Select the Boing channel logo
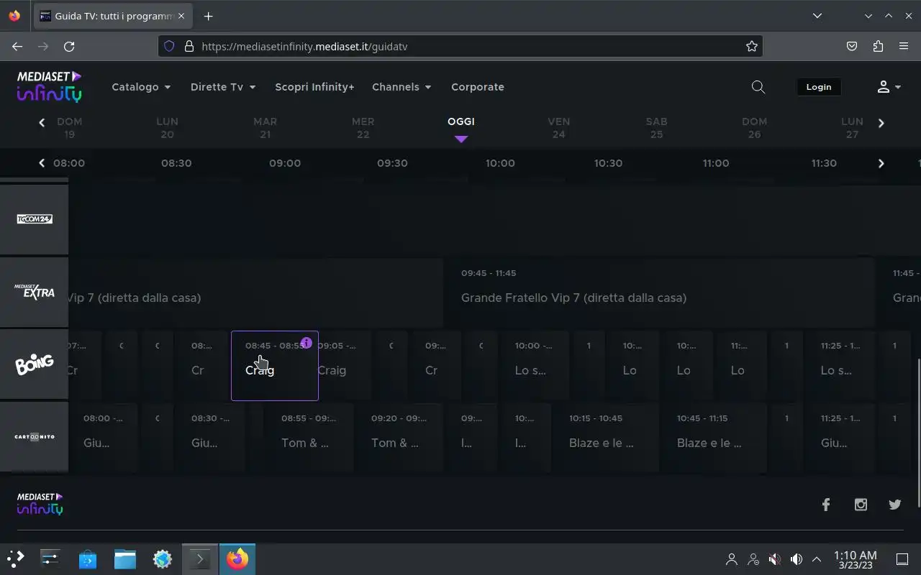Screen dimensions: 921x575 pos(35,364)
